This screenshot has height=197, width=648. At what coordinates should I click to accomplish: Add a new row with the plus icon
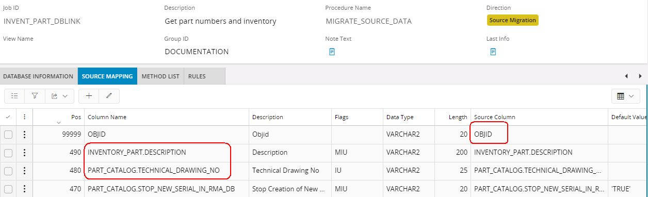[x=89, y=96]
